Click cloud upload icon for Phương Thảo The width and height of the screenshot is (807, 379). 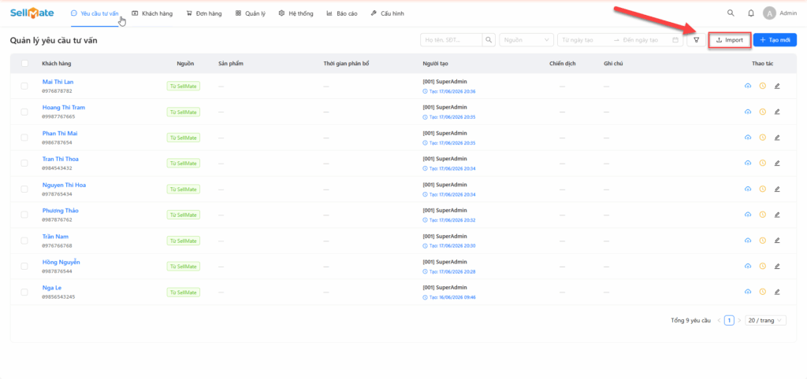point(748,215)
